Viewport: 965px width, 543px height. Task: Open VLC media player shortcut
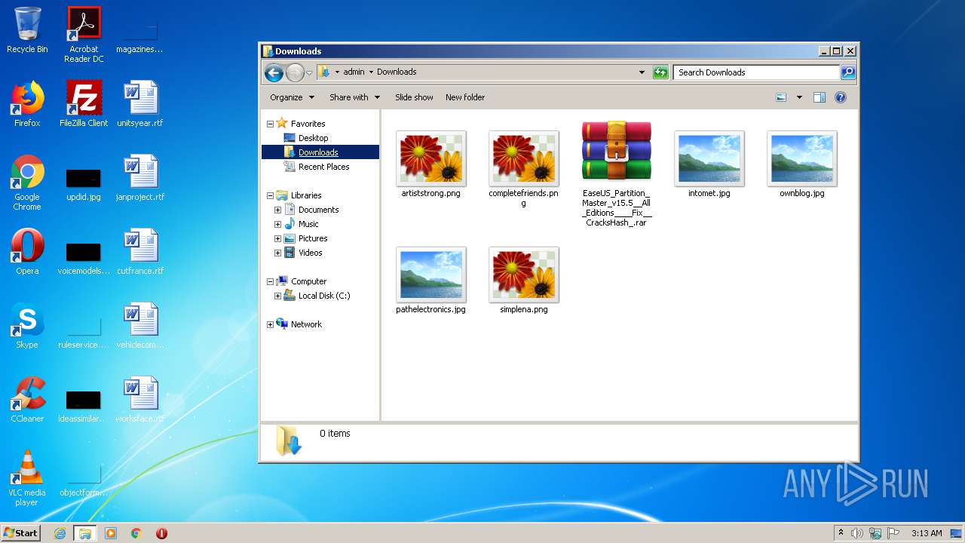point(27,478)
